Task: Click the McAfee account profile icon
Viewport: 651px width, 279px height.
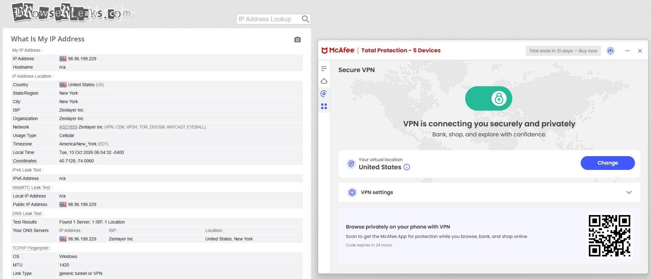Action: click(610, 51)
